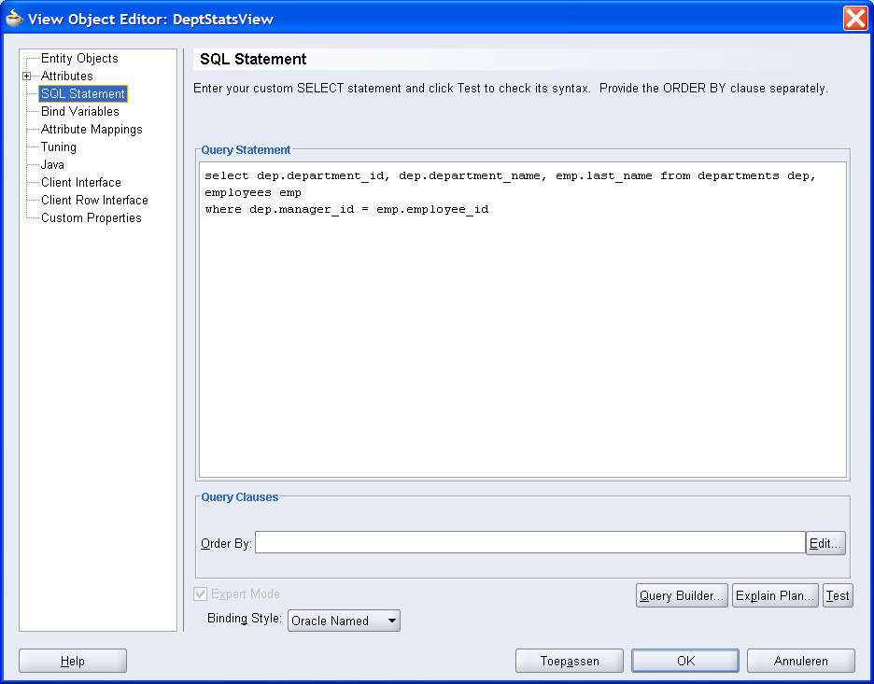Open Client Interface in the tree

coord(80,183)
